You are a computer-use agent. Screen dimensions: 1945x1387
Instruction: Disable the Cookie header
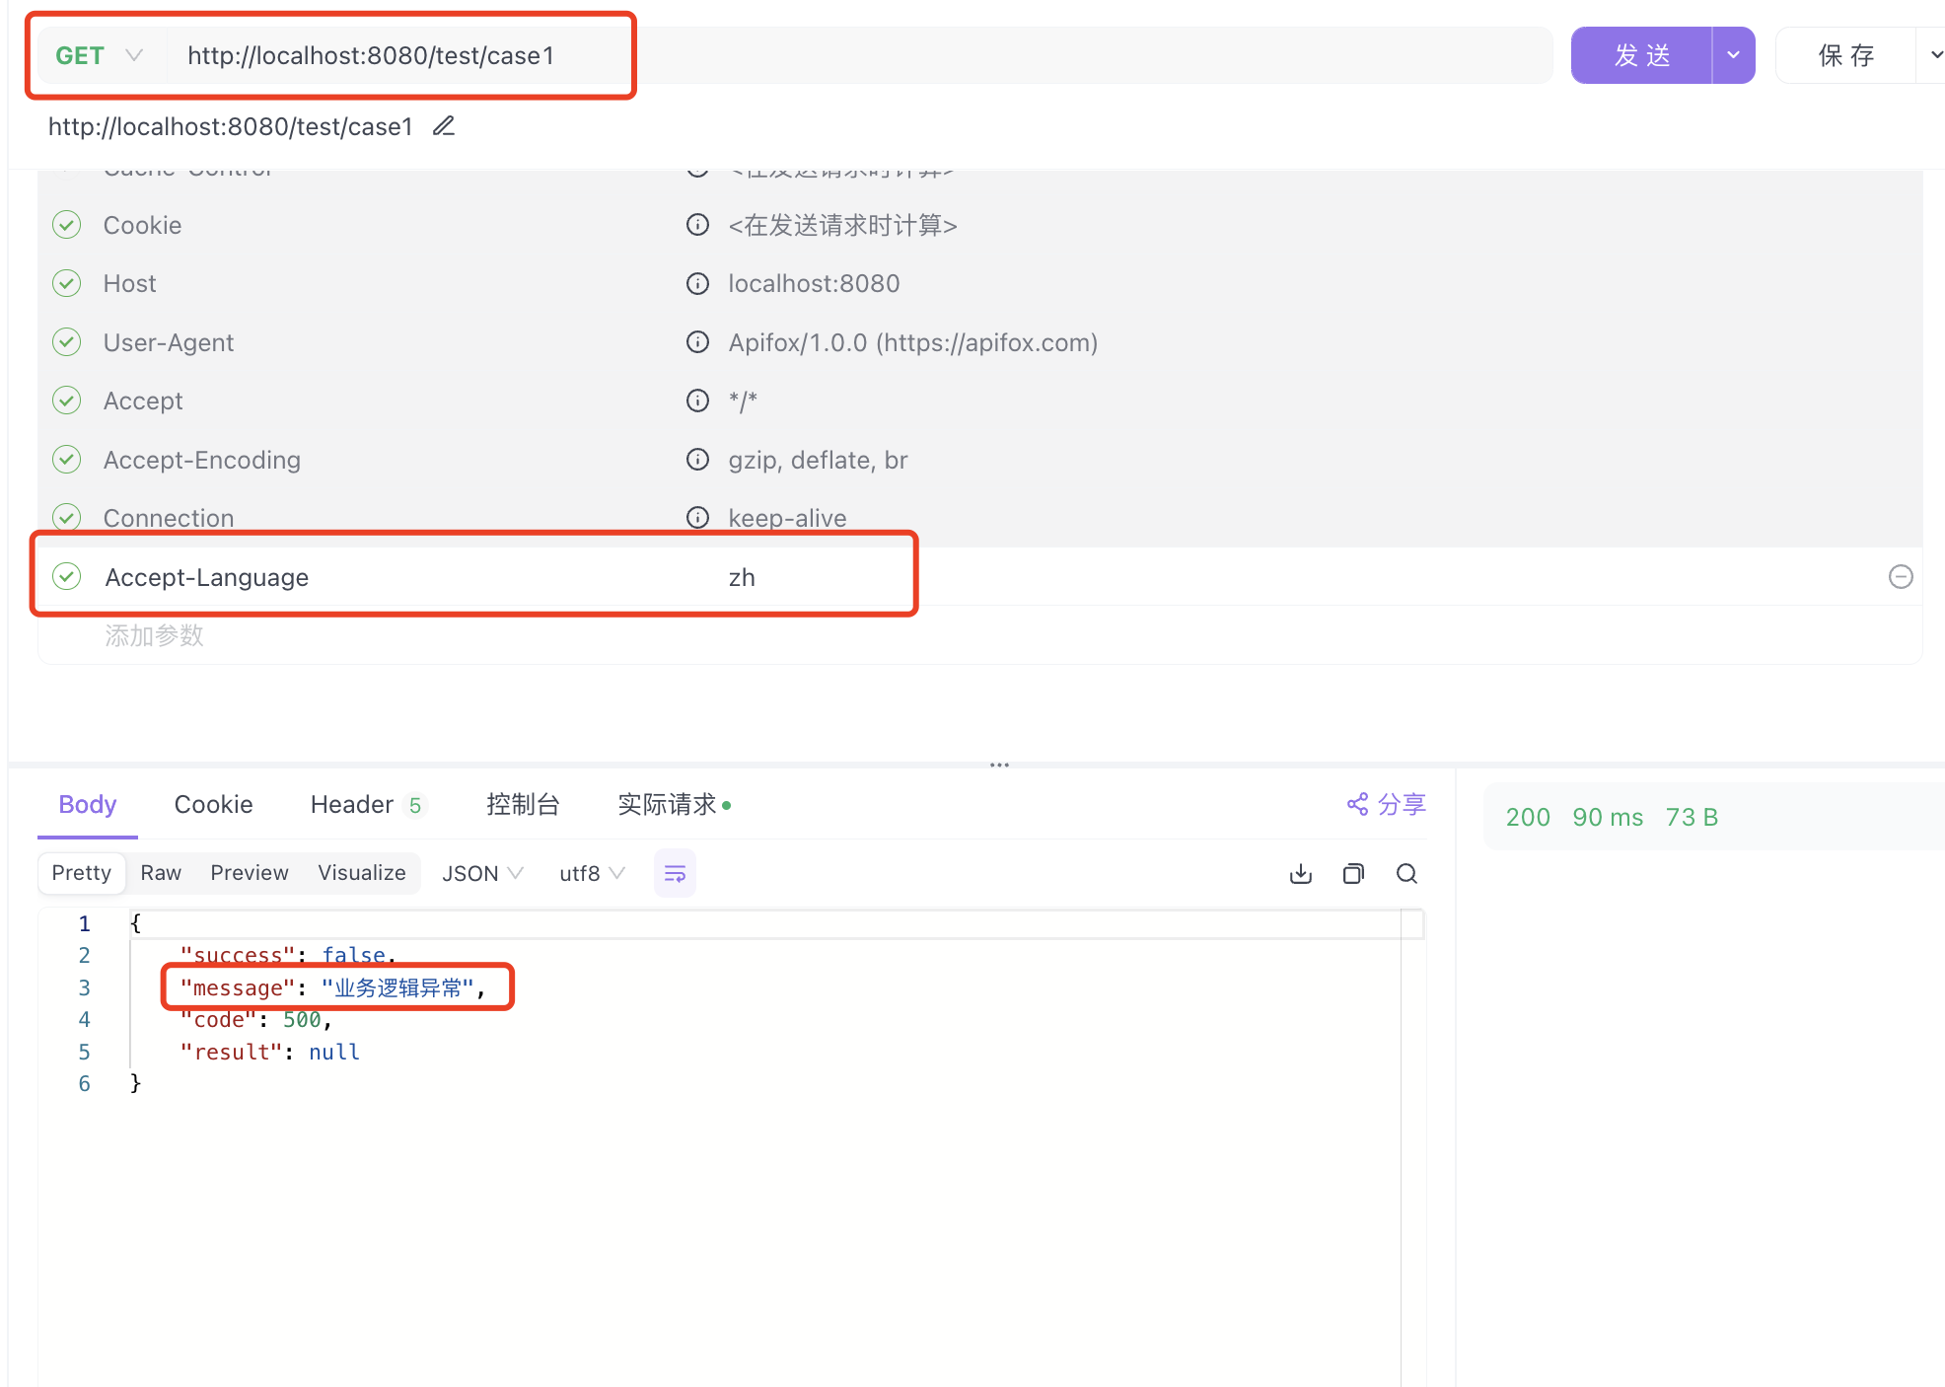point(66,225)
